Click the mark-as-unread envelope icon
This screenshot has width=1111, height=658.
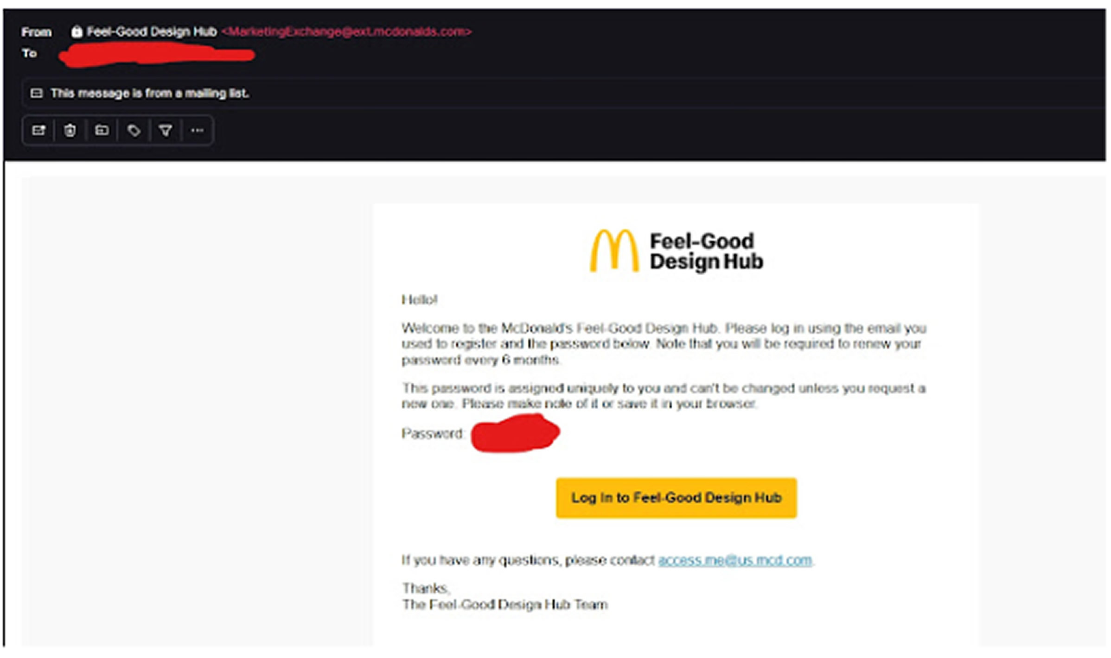(38, 131)
